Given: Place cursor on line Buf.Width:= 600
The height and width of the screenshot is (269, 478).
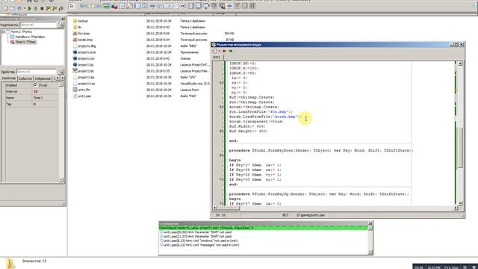Looking at the screenshot, I should coord(247,126).
